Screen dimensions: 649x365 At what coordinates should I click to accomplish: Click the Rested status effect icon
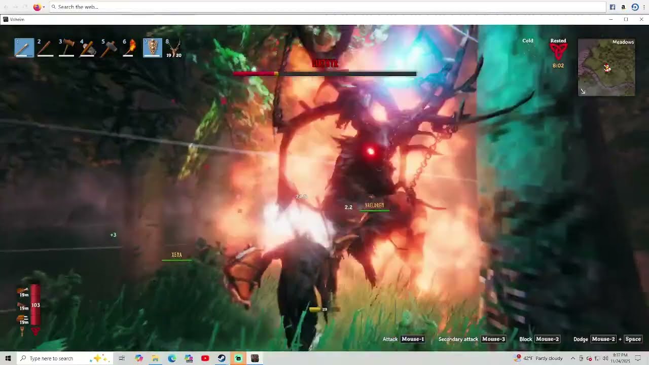pos(558,52)
